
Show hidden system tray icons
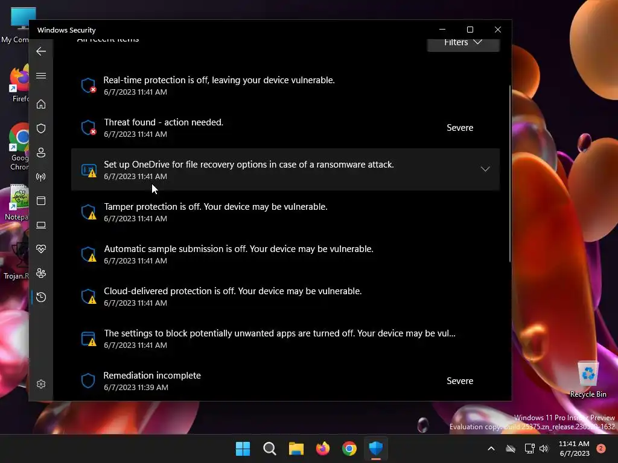pyautogui.click(x=491, y=449)
